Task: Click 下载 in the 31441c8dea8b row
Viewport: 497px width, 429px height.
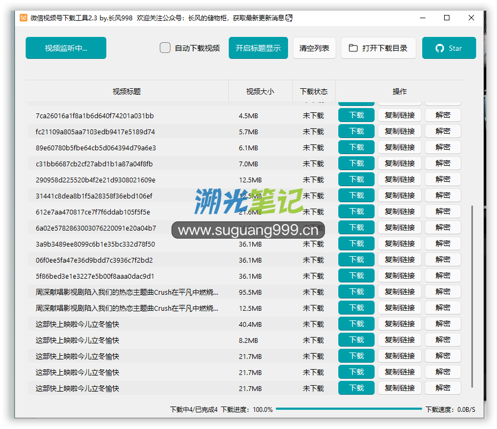Action: (x=356, y=195)
